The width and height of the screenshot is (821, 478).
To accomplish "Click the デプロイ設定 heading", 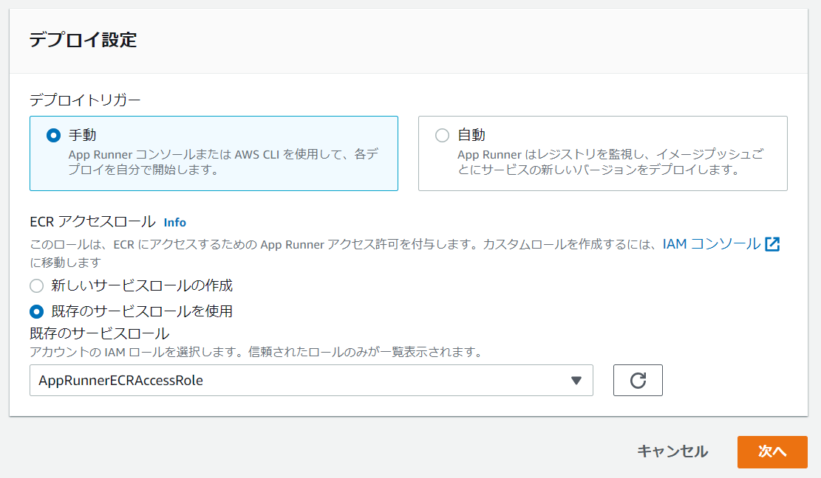I will 83,40.
